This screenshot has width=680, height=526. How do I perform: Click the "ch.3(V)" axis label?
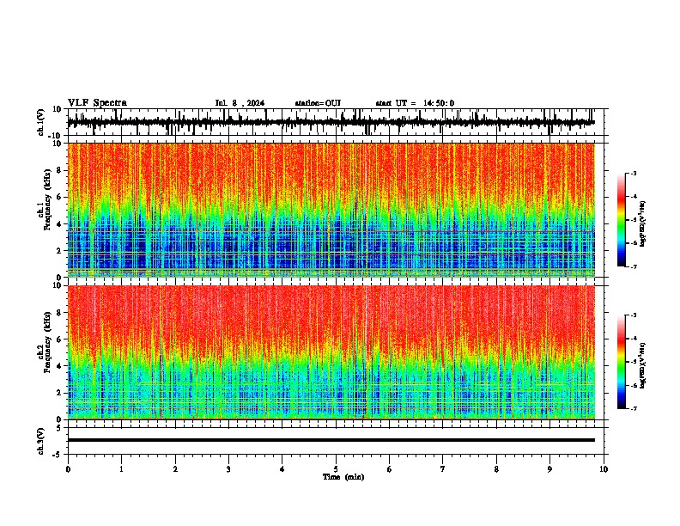click(x=41, y=441)
